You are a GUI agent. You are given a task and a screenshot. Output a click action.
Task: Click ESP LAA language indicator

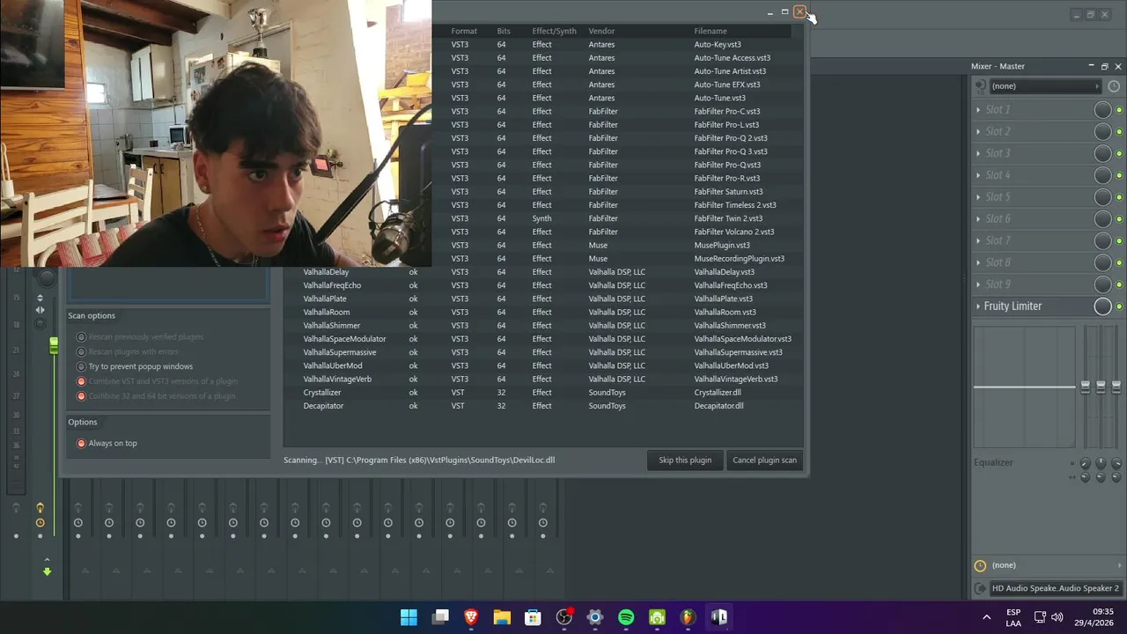1013,617
